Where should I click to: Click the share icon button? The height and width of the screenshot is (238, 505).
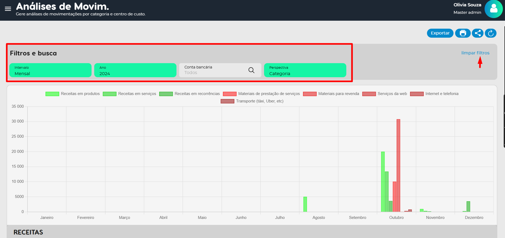[478, 33]
